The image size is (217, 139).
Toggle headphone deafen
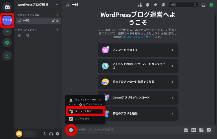click(51, 134)
